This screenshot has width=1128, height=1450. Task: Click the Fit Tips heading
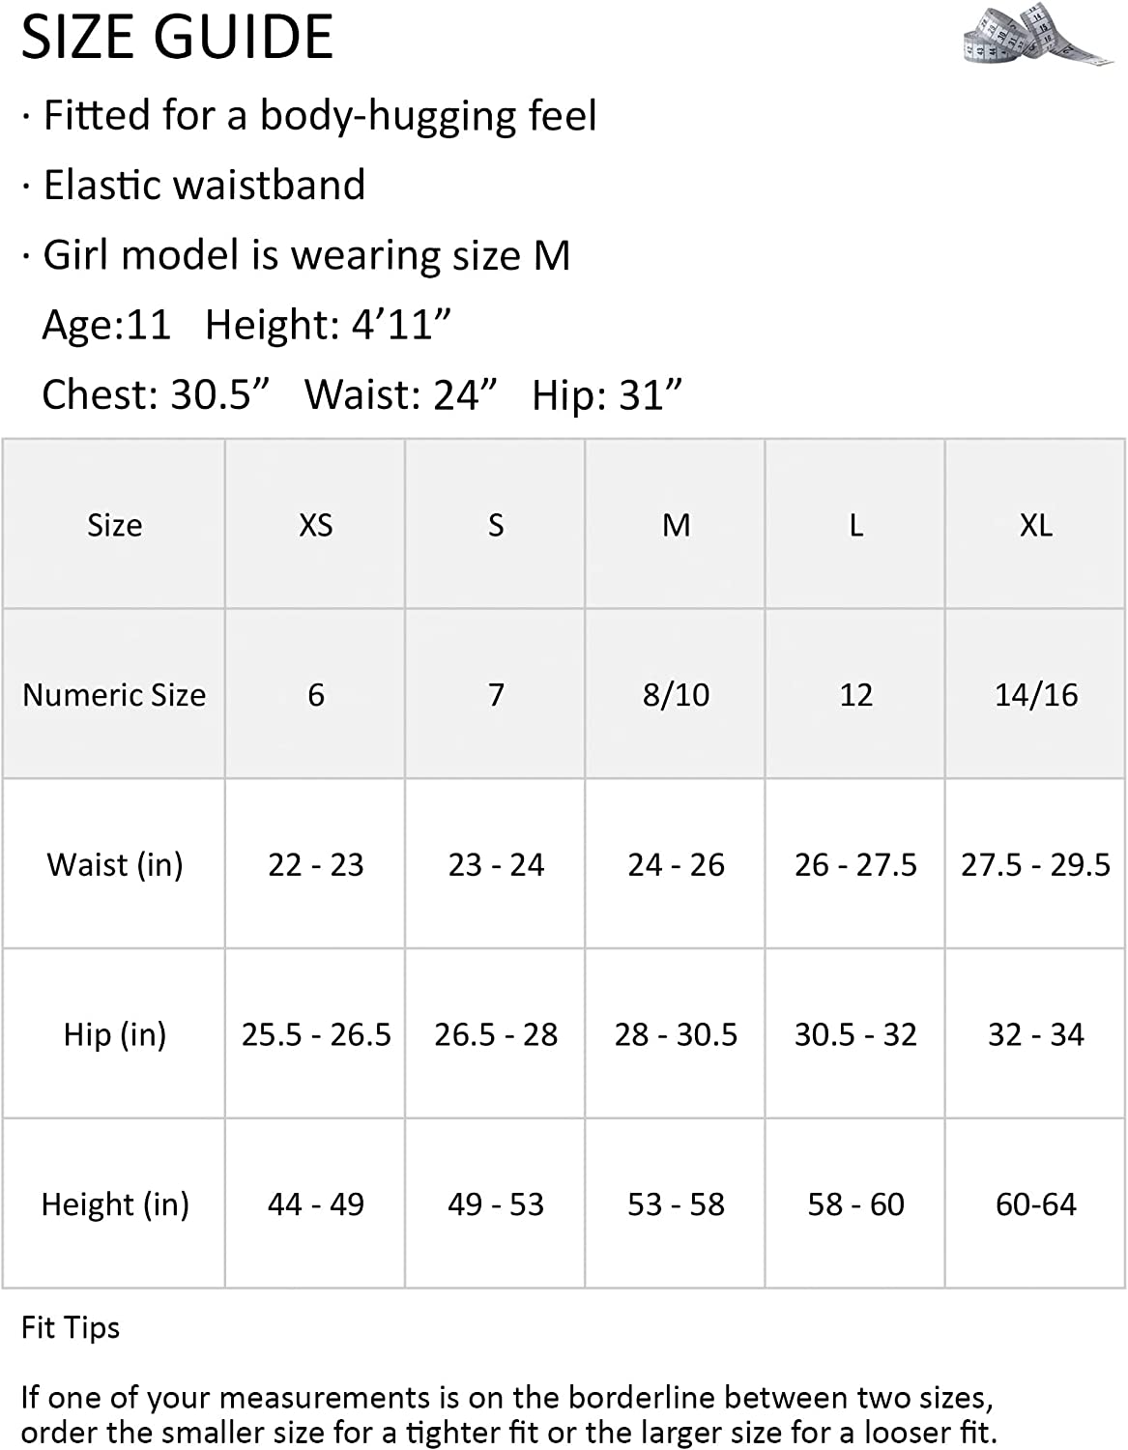click(x=71, y=1327)
